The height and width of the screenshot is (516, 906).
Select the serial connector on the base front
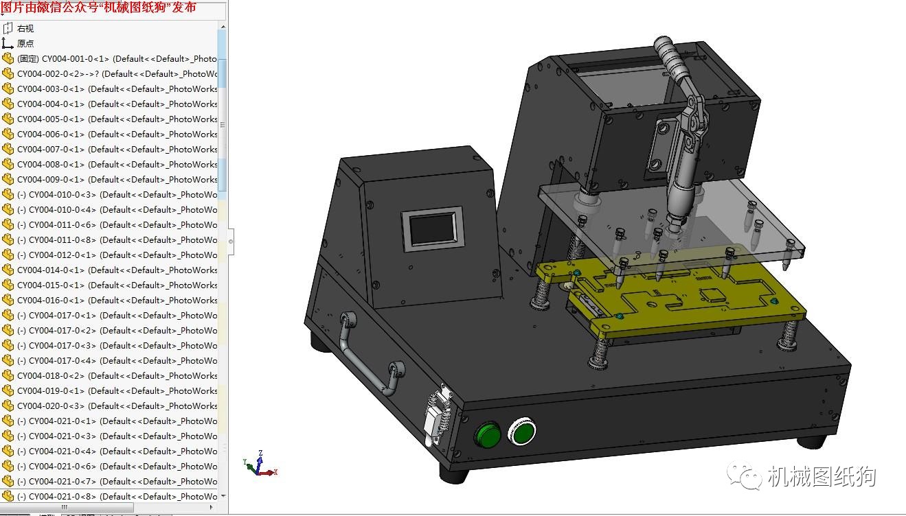[438, 417]
